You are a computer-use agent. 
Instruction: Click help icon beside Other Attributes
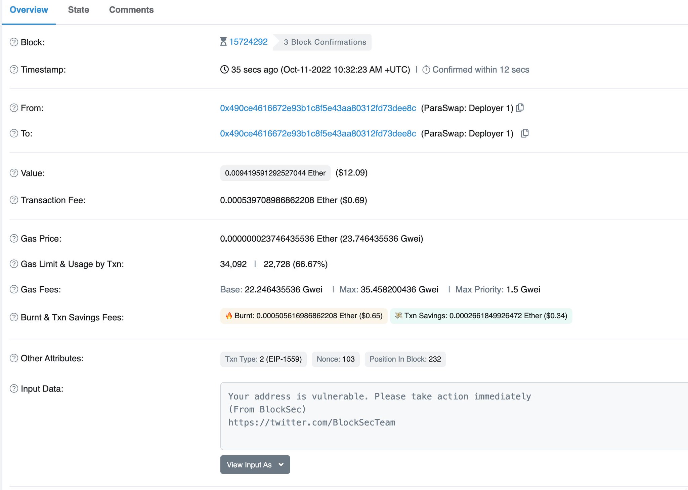14,358
